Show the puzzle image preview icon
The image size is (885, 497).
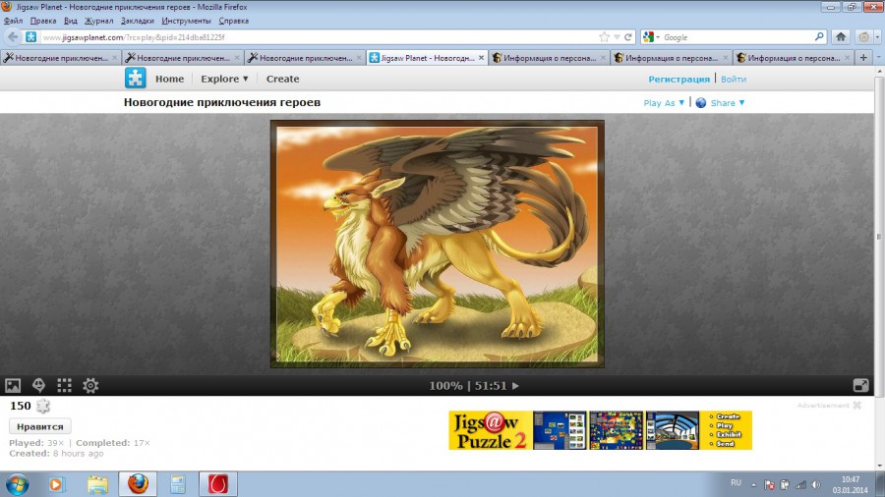point(13,385)
